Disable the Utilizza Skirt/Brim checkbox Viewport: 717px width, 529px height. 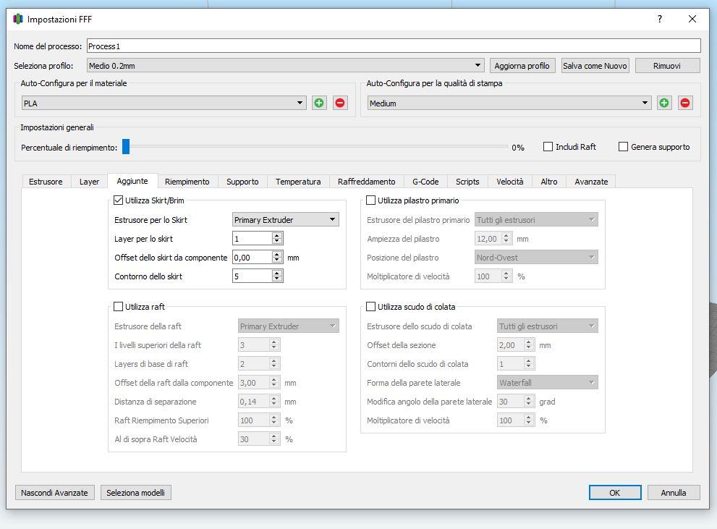click(119, 200)
